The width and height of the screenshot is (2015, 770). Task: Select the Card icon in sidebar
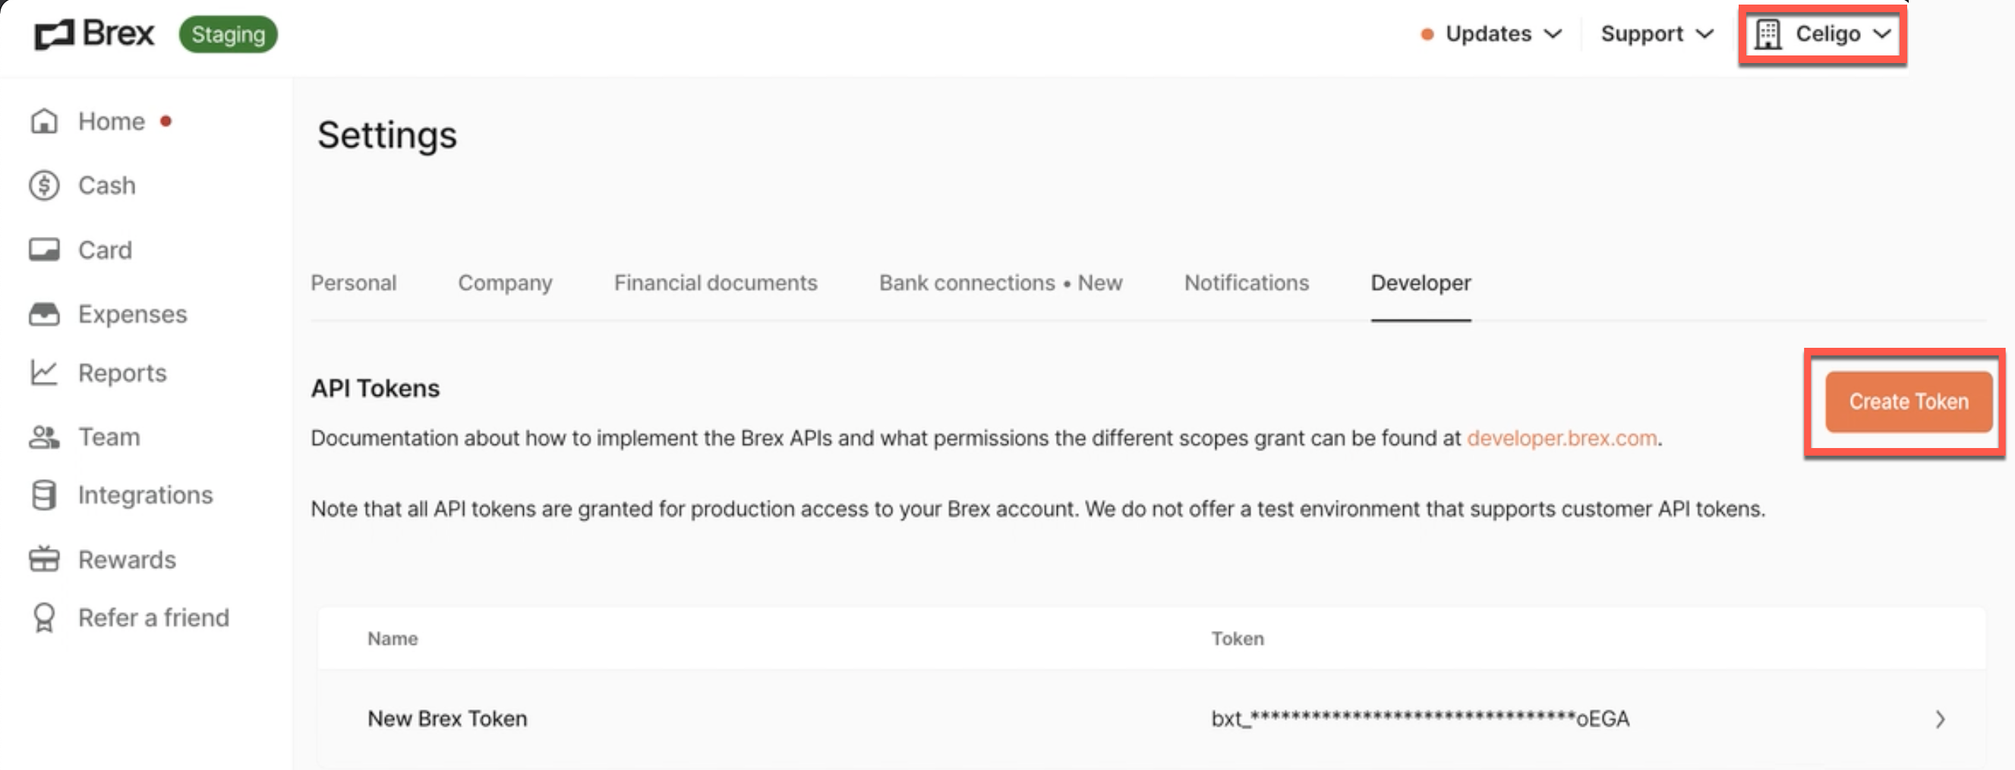click(44, 250)
